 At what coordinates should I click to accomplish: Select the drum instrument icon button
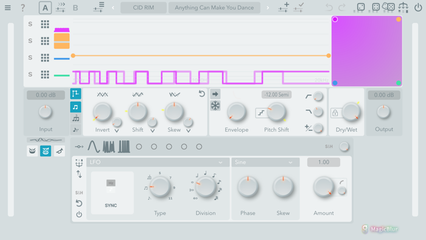click(x=32, y=151)
